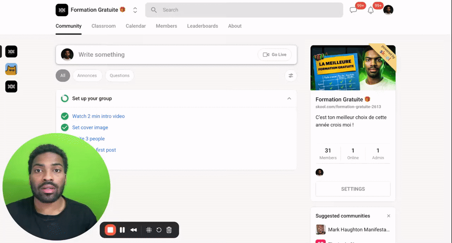Open the Calendar tab
452x243 pixels.
(x=136, y=26)
